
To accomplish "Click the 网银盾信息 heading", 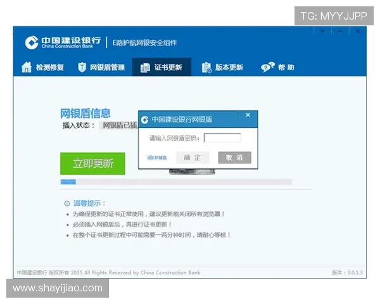I will click(85, 113).
